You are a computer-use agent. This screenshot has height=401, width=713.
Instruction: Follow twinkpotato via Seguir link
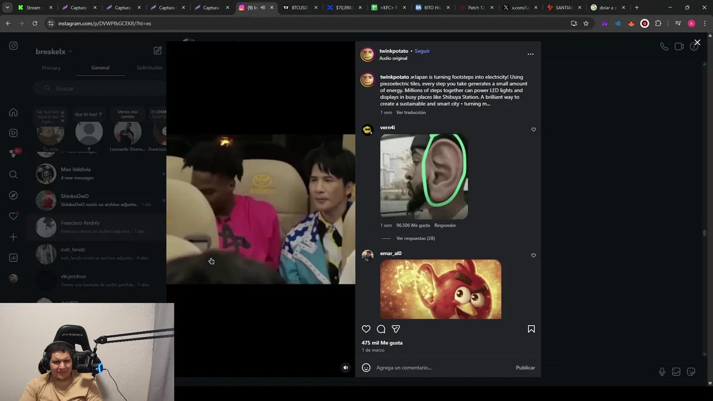pyautogui.click(x=422, y=51)
